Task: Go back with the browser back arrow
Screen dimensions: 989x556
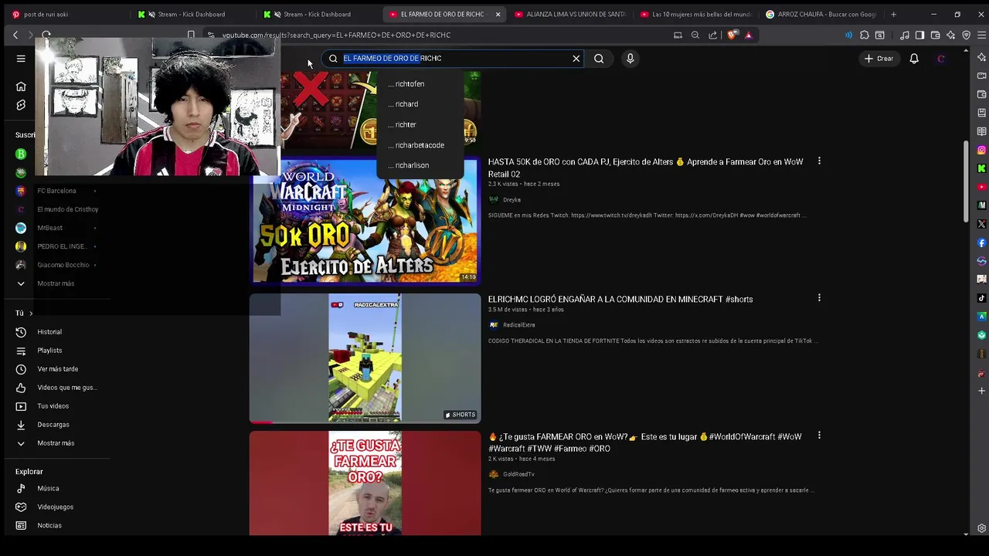Action: [15, 35]
